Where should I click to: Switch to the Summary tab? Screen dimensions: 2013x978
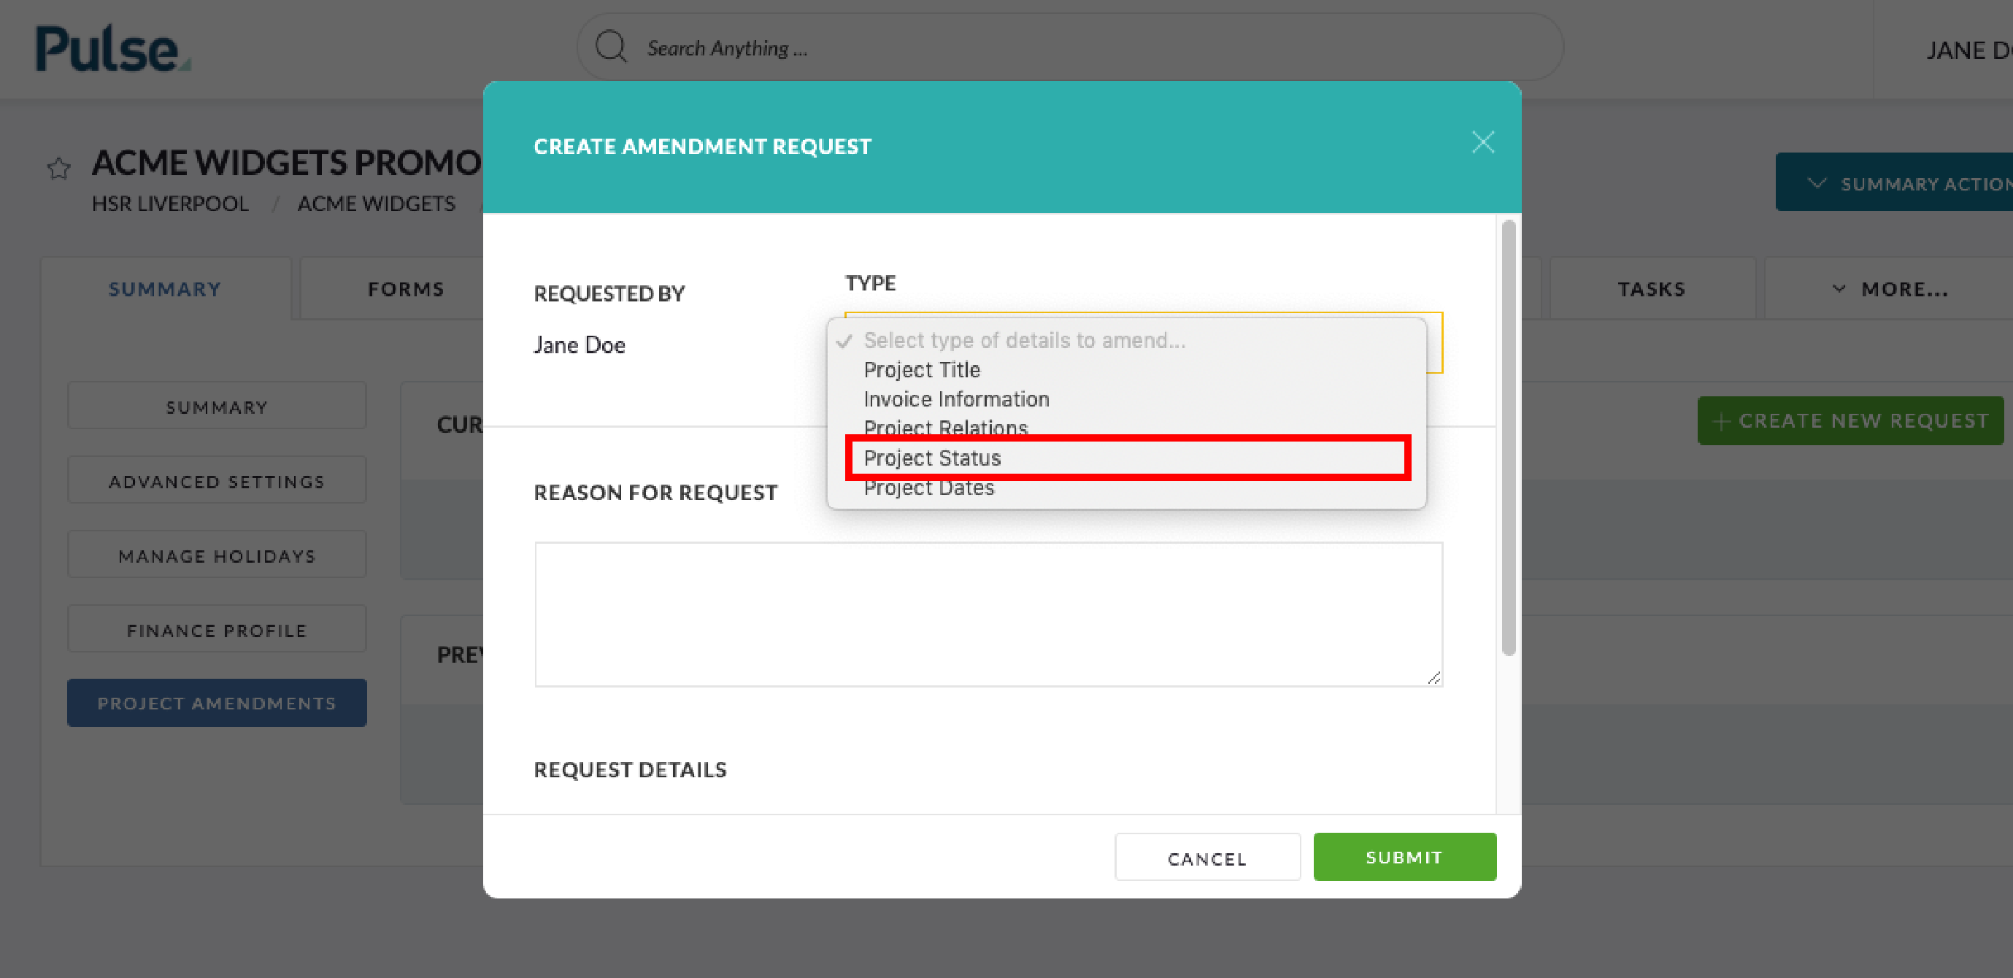165,289
